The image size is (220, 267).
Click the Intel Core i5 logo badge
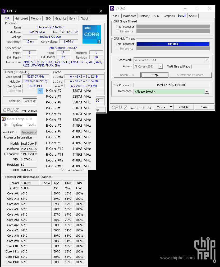pos(92,34)
